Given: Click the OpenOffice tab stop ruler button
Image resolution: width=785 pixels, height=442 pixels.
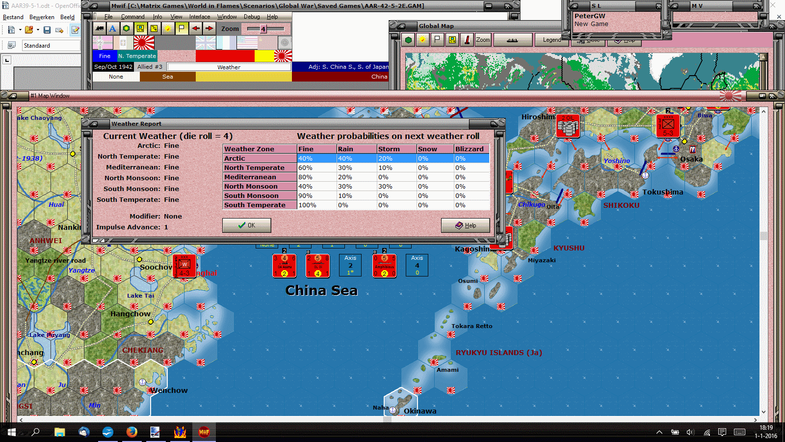Looking at the screenshot, I should point(7,60).
